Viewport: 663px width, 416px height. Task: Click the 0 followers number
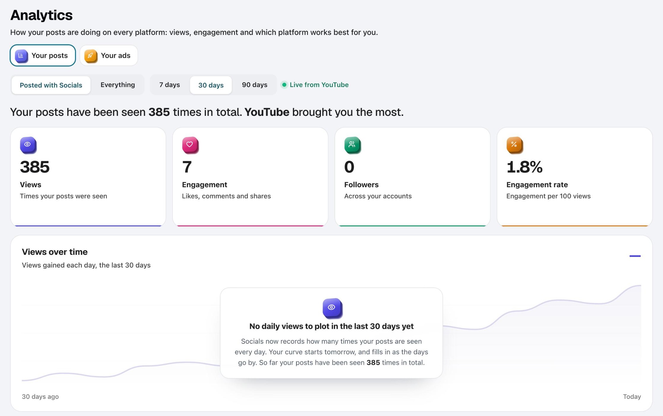tap(349, 167)
